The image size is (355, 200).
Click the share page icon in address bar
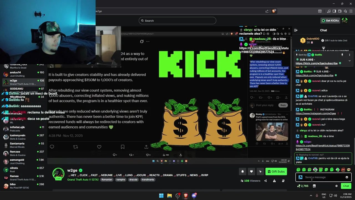267,11
